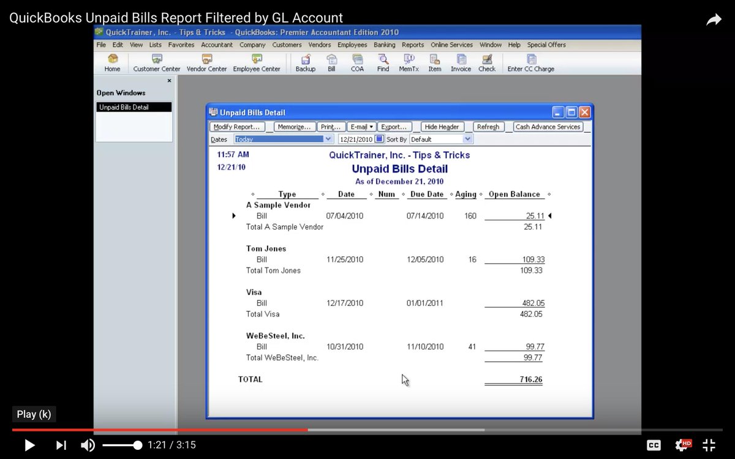735x459 pixels.
Task: Open the Reports menu
Action: coord(413,45)
